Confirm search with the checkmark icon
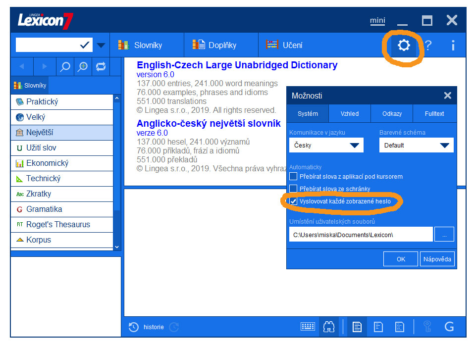The width and height of the screenshot is (475, 345). (85, 45)
